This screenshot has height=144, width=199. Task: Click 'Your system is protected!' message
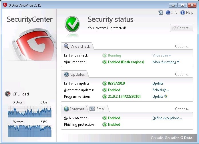(107, 28)
